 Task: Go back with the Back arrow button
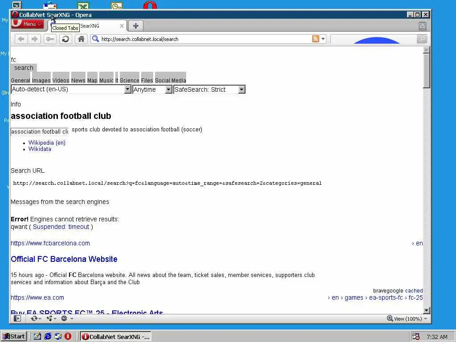coord(21,39)
